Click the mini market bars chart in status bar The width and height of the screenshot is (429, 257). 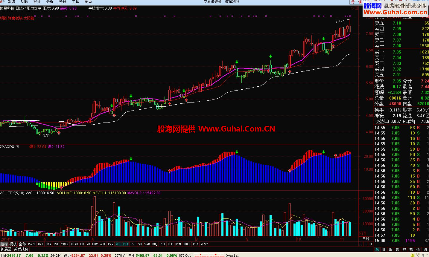(209, 255)
